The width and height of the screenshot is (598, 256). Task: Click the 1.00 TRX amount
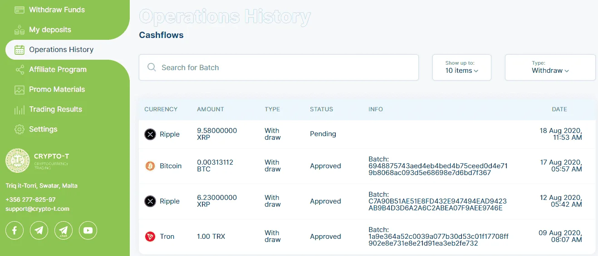point(211,237)
